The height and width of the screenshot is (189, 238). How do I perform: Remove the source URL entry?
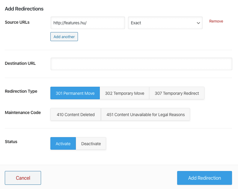[216, 21]
